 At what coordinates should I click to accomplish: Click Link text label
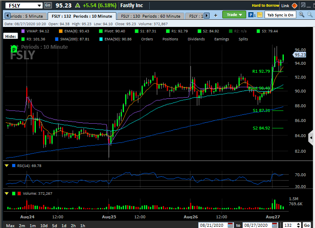(x=285, y=5)
